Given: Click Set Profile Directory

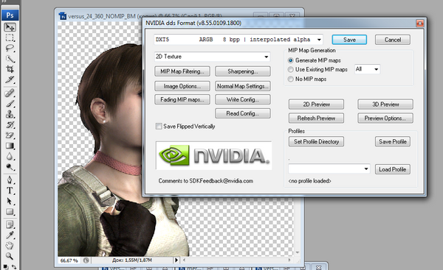Looking at the screenshot, I should pos(316,141).
